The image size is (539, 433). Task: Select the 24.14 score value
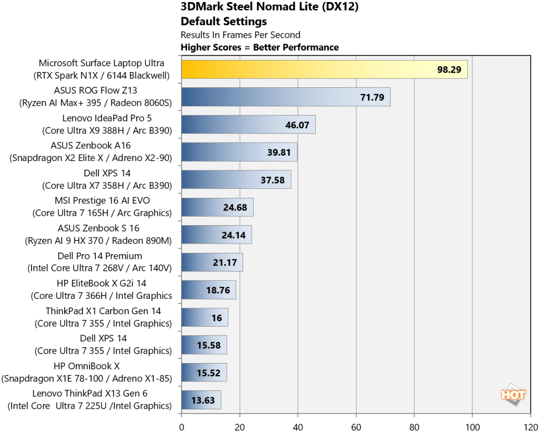pos(233,235)
